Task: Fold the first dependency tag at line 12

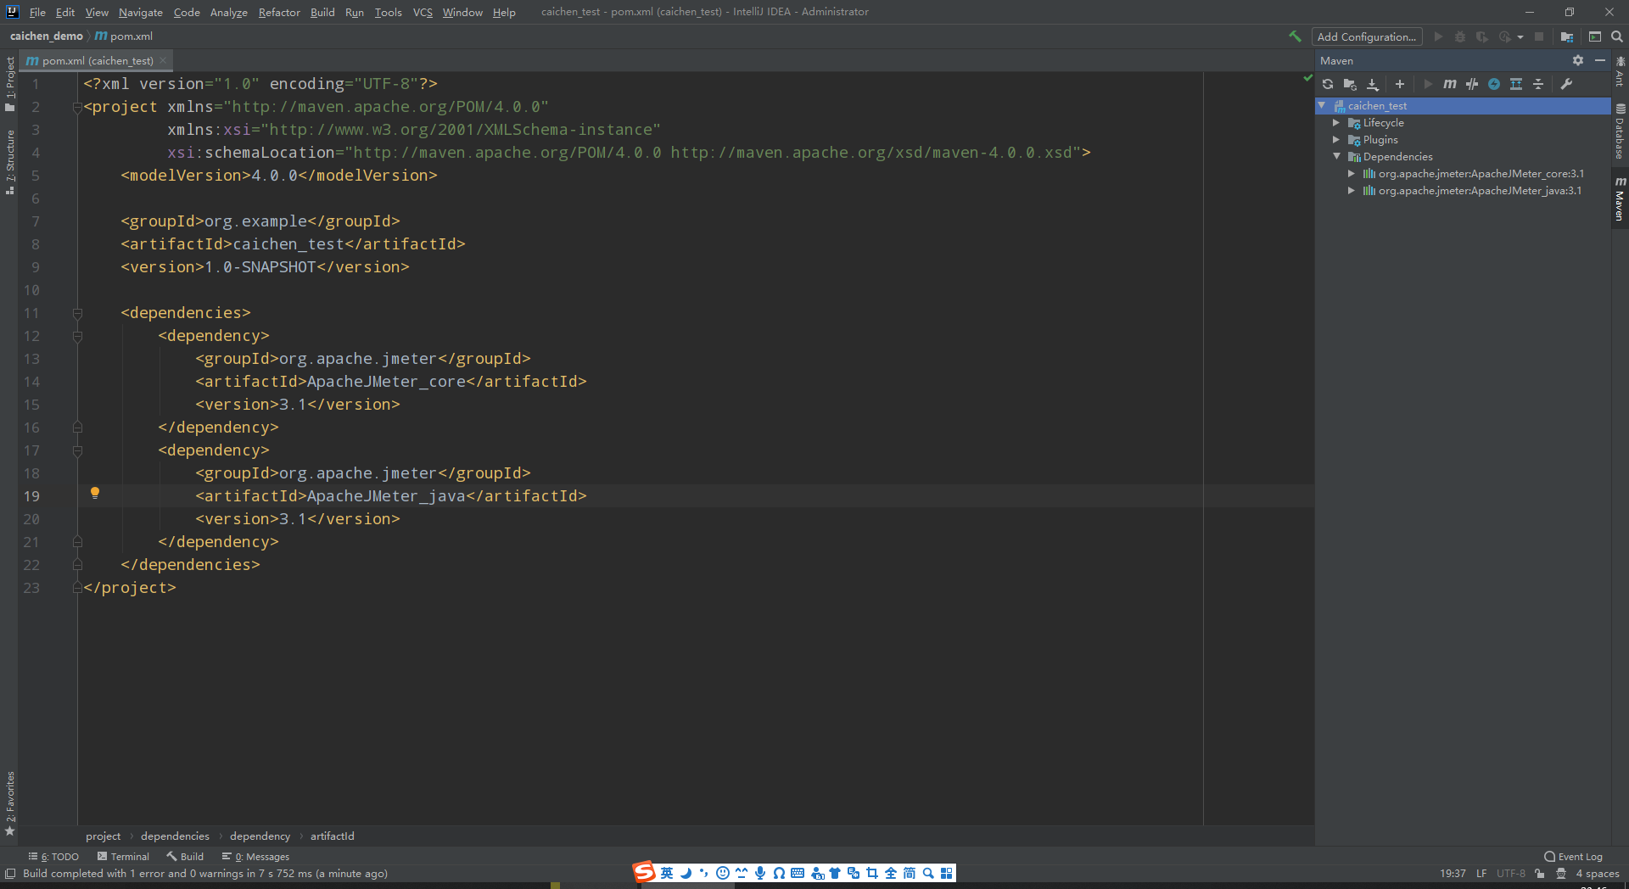Action: 77,336
